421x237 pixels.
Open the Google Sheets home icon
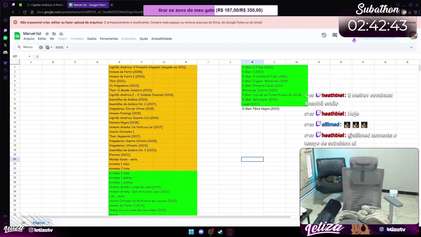(17, 36)
